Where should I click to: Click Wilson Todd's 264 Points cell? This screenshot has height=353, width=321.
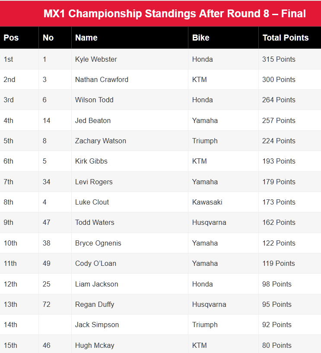(x=279, y=100)
